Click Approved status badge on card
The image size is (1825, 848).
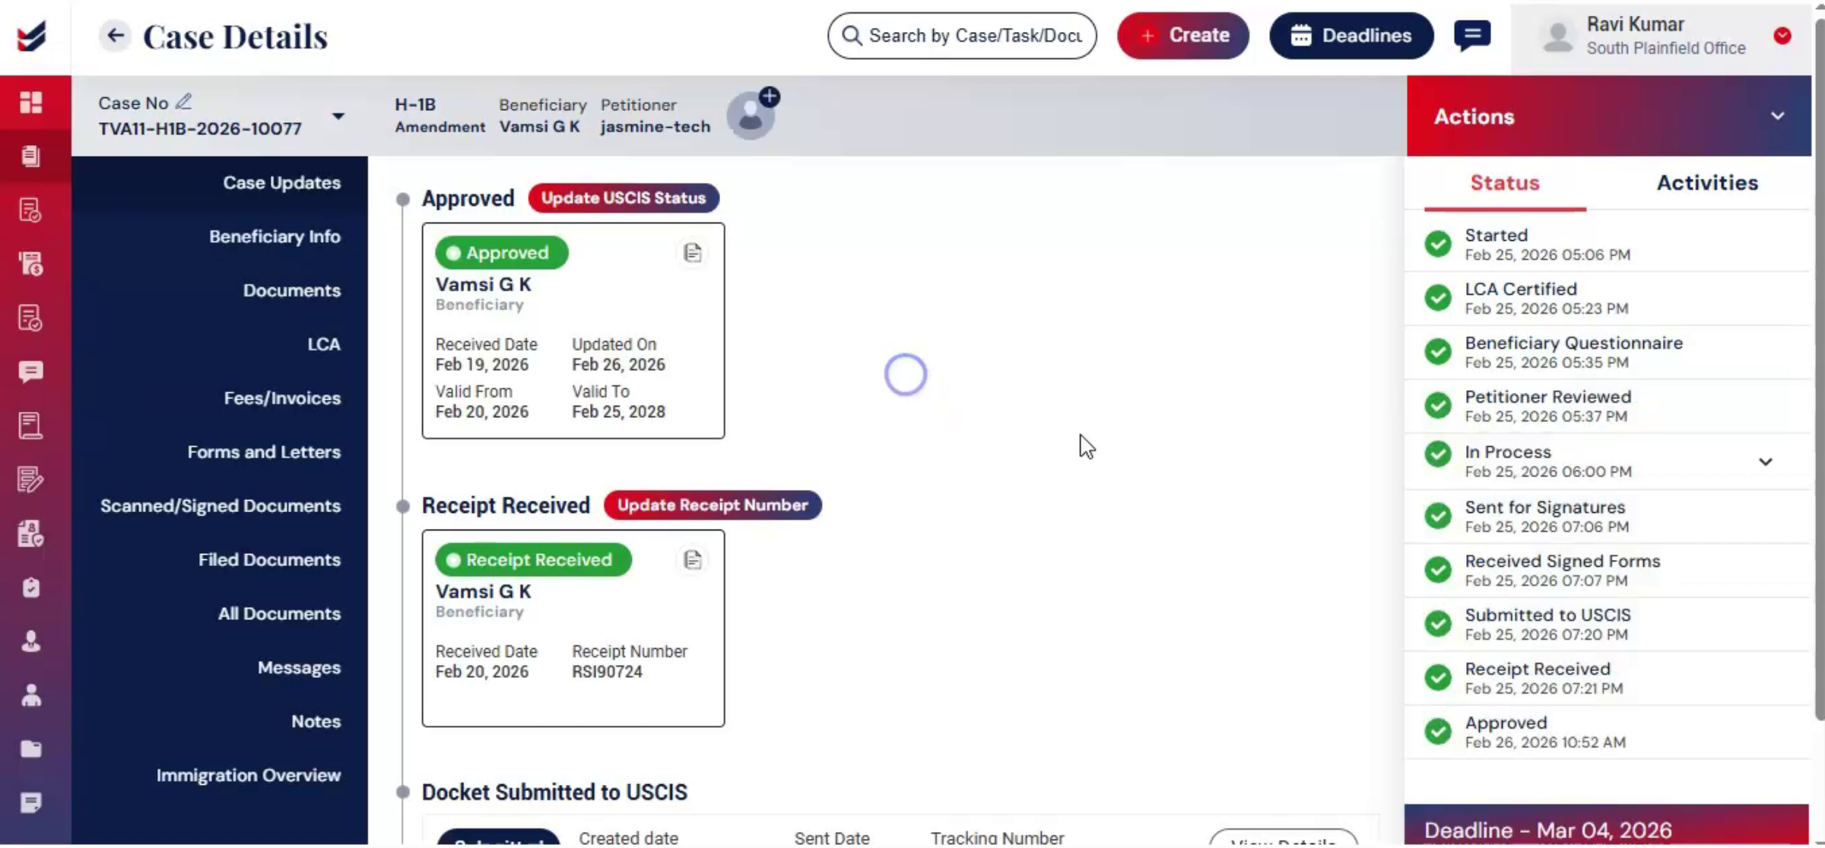coord(502,252)
